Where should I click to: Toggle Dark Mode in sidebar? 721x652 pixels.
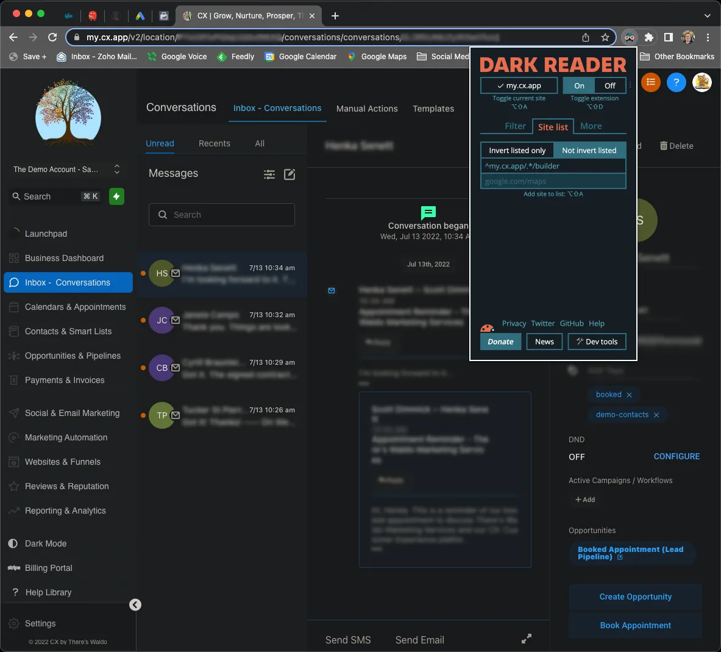(46, 543)
